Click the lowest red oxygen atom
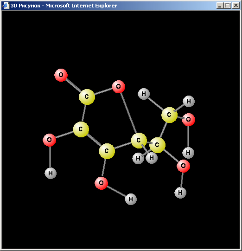 pos(101,183)
